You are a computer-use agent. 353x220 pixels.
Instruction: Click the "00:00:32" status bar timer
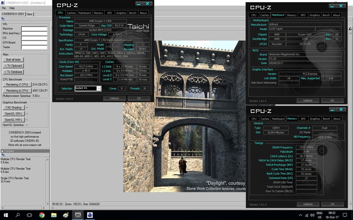pyautogui.click(x=57, y=204)
